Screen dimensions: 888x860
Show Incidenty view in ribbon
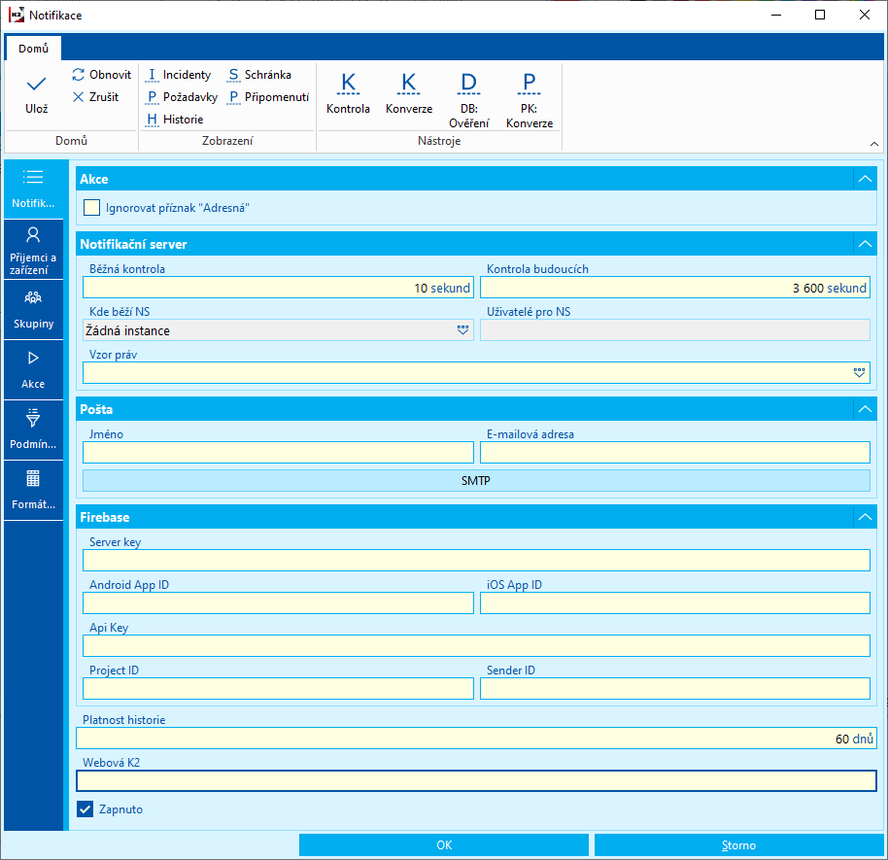point(179,75)
